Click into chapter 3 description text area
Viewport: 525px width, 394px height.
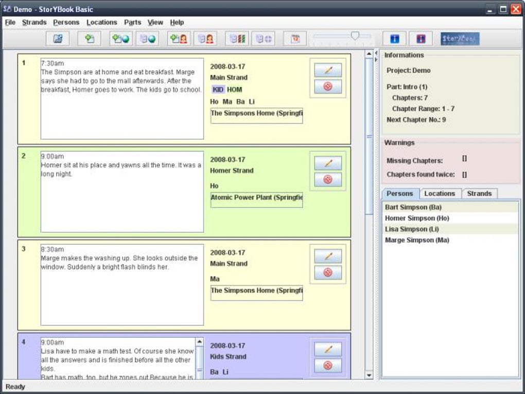[x=122, y=285]
